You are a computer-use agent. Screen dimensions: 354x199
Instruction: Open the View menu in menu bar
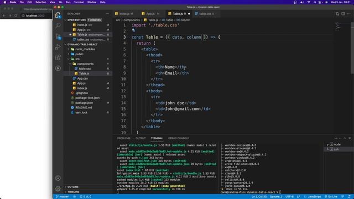coord(53,2)
